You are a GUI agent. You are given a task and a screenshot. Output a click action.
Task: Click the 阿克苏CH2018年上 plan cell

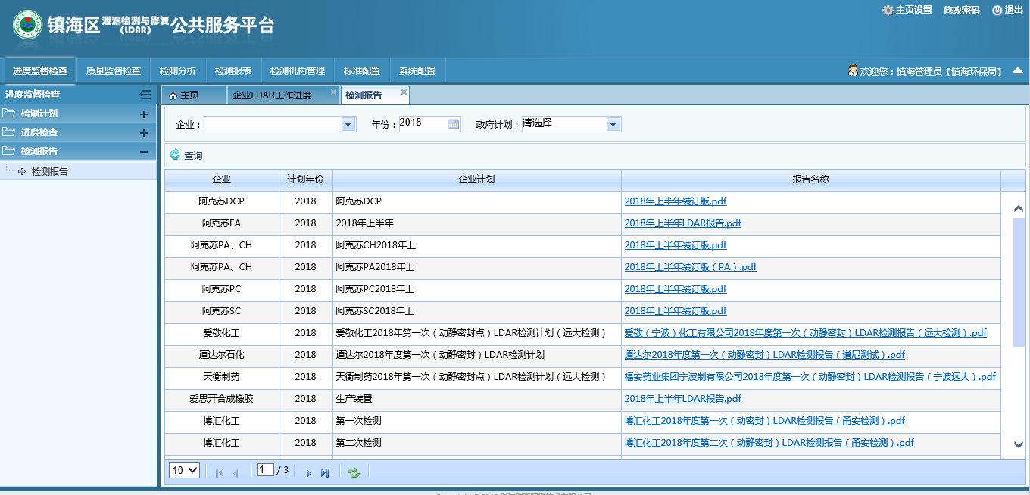477,245
